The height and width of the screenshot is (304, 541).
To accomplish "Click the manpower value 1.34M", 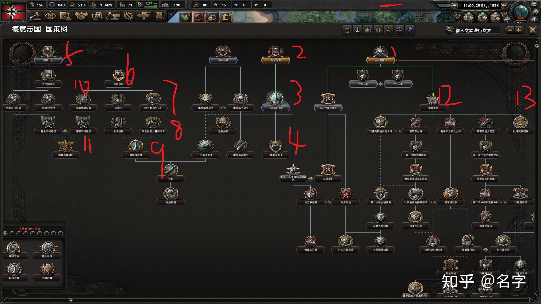I will pos(106,5).
